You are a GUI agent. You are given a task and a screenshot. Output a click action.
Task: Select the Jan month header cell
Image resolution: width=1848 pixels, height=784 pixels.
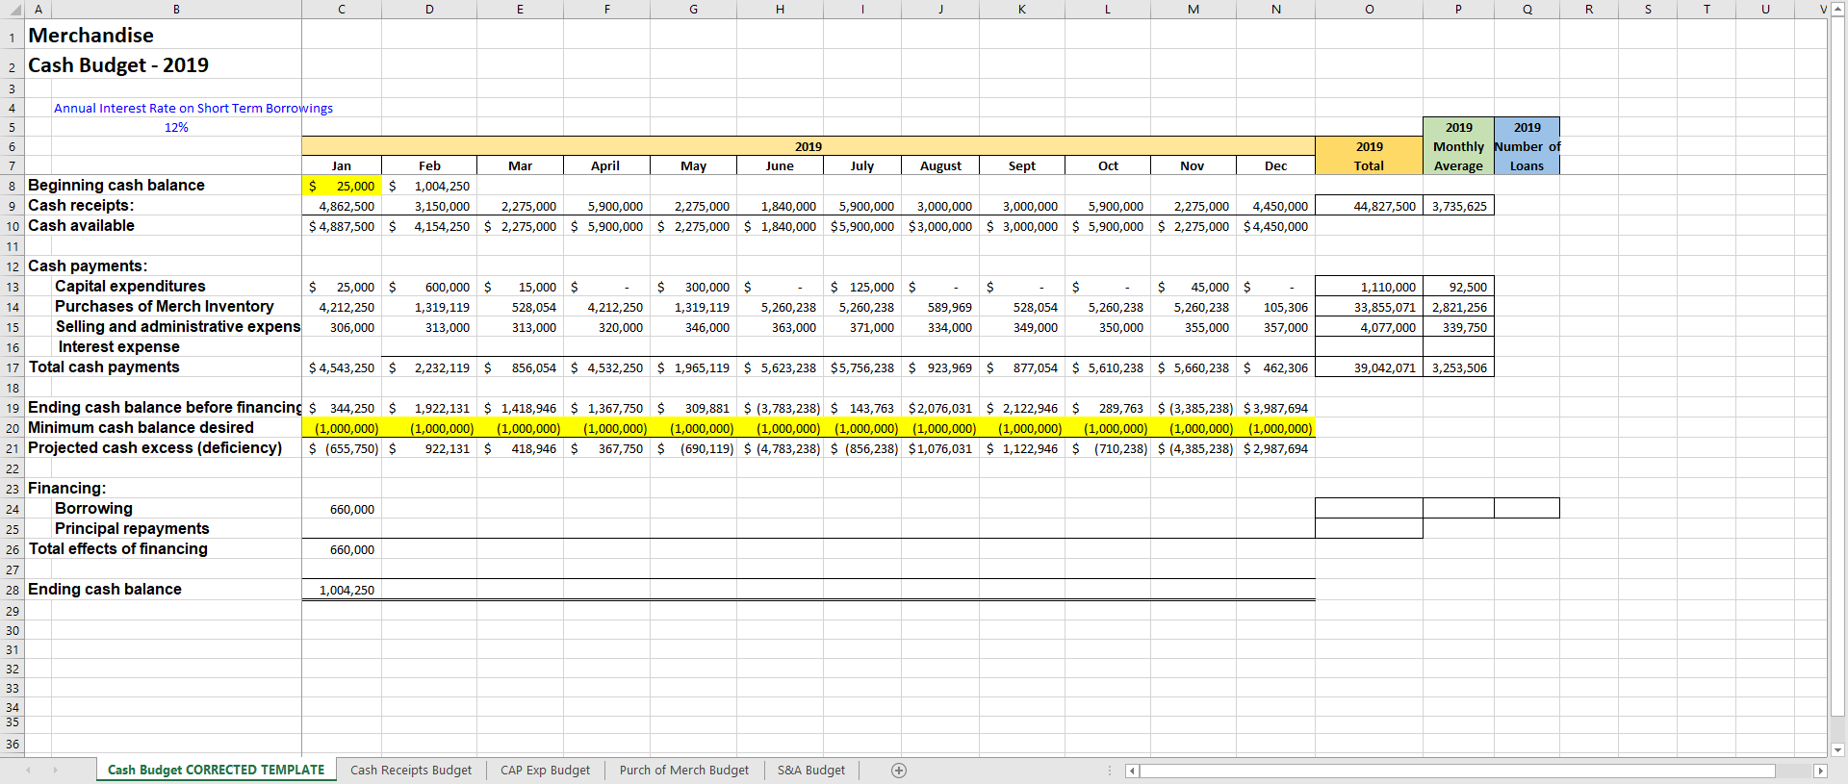point(342,165)
